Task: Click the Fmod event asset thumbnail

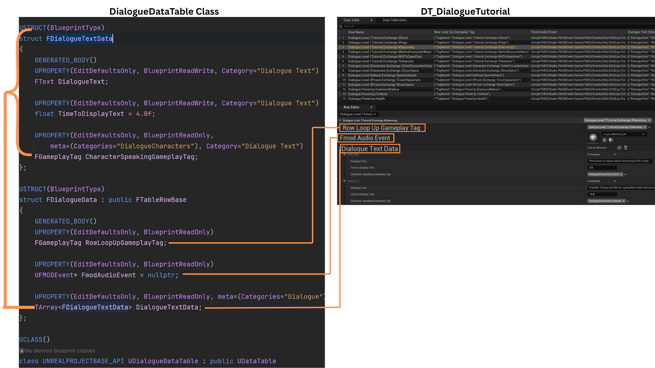Action: (x=593, y=137)
